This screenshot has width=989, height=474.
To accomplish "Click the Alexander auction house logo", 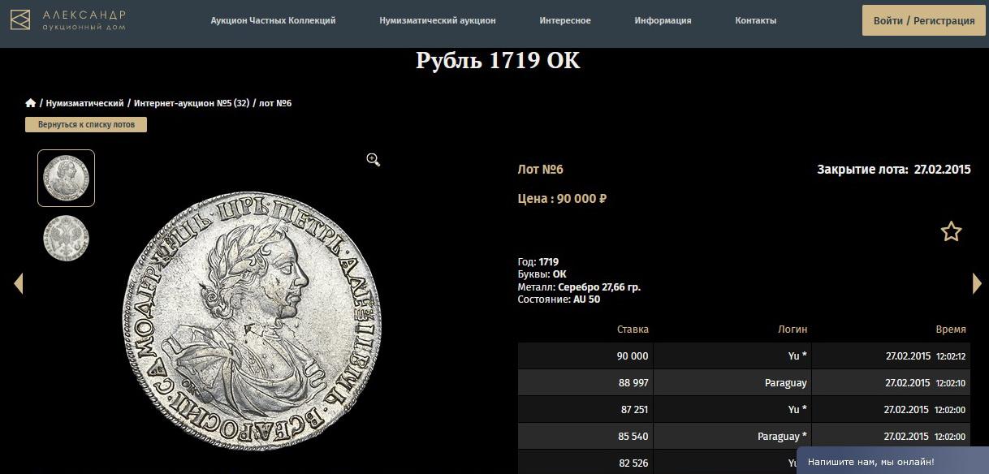I will pyautogui.click(x=68, y=20).
